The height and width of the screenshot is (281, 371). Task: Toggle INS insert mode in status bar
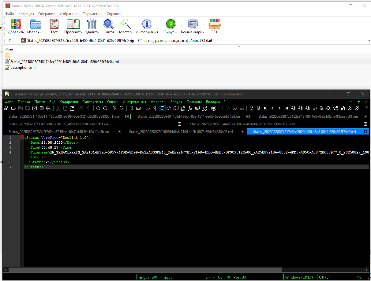pos(358,277)
